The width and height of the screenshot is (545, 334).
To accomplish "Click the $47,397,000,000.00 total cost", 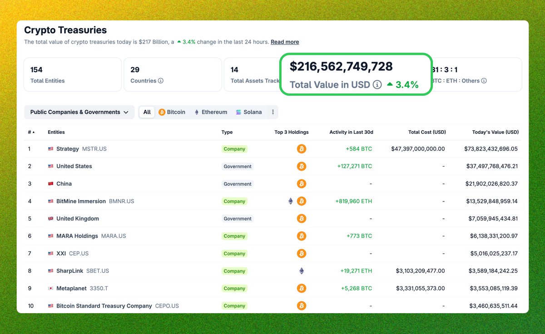I will pyautogui.click(x=418, y=149).
